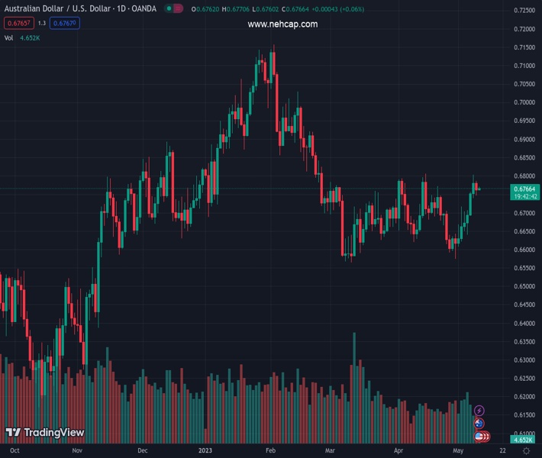Open chart settings gear icon

[525, 451]
